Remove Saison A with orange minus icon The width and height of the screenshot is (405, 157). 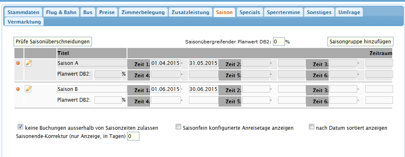18,63
